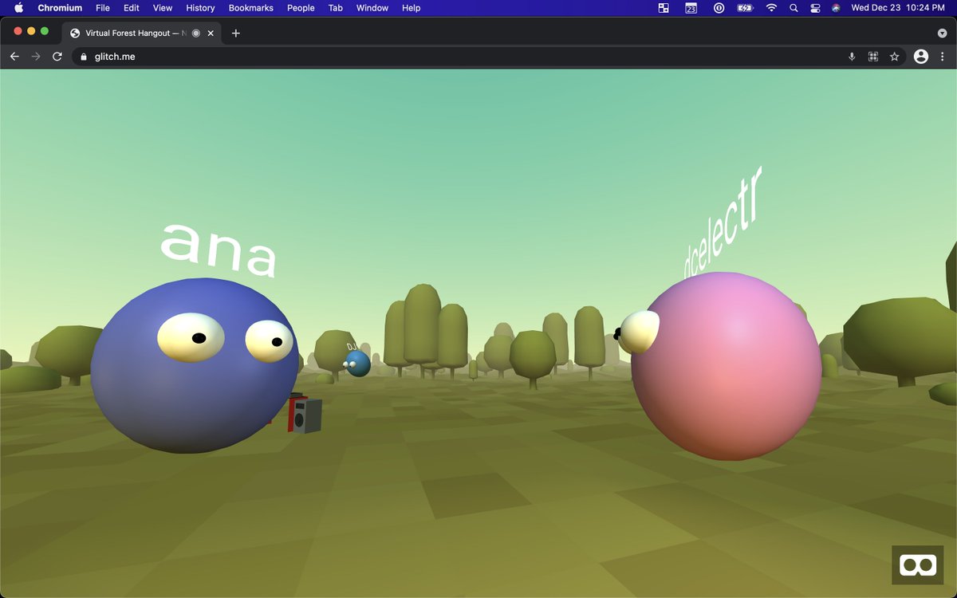Open the Edit menu
This screenshot has height=598, width=957.
pyautogui.click(x=132, y=8)
